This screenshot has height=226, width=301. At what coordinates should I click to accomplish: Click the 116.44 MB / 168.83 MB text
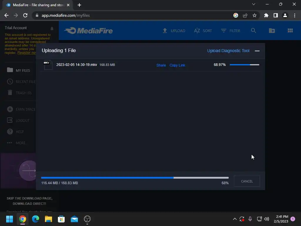pyautogui.click(x=59, y=183)
